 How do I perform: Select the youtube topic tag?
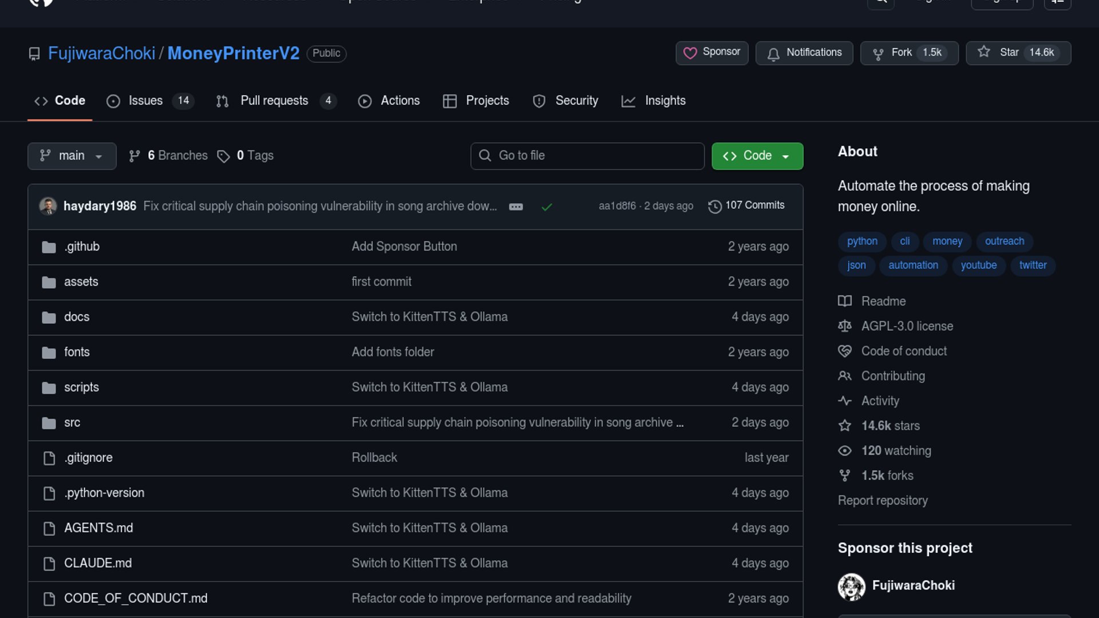(978, 265)
